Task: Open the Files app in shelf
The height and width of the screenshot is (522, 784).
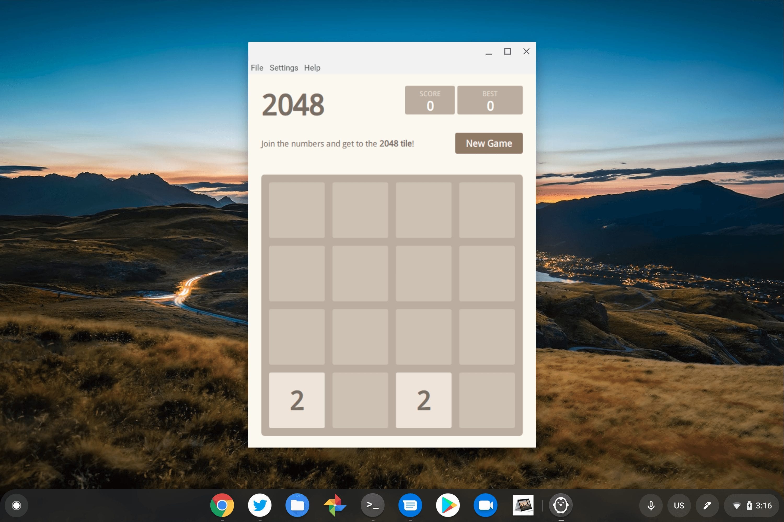Action: [297, 505]
